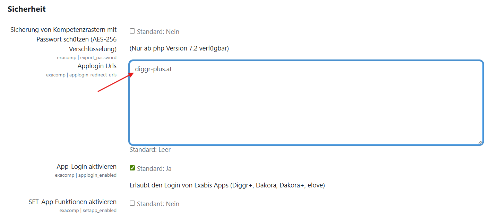The width and height of the screenshot is (499, 213).
Task: Click Standard: Nein beside SET-App checkbox
Action: point(158,204)
